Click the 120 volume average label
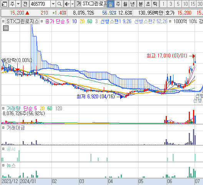The image size is (203, 185). [59, 108]
